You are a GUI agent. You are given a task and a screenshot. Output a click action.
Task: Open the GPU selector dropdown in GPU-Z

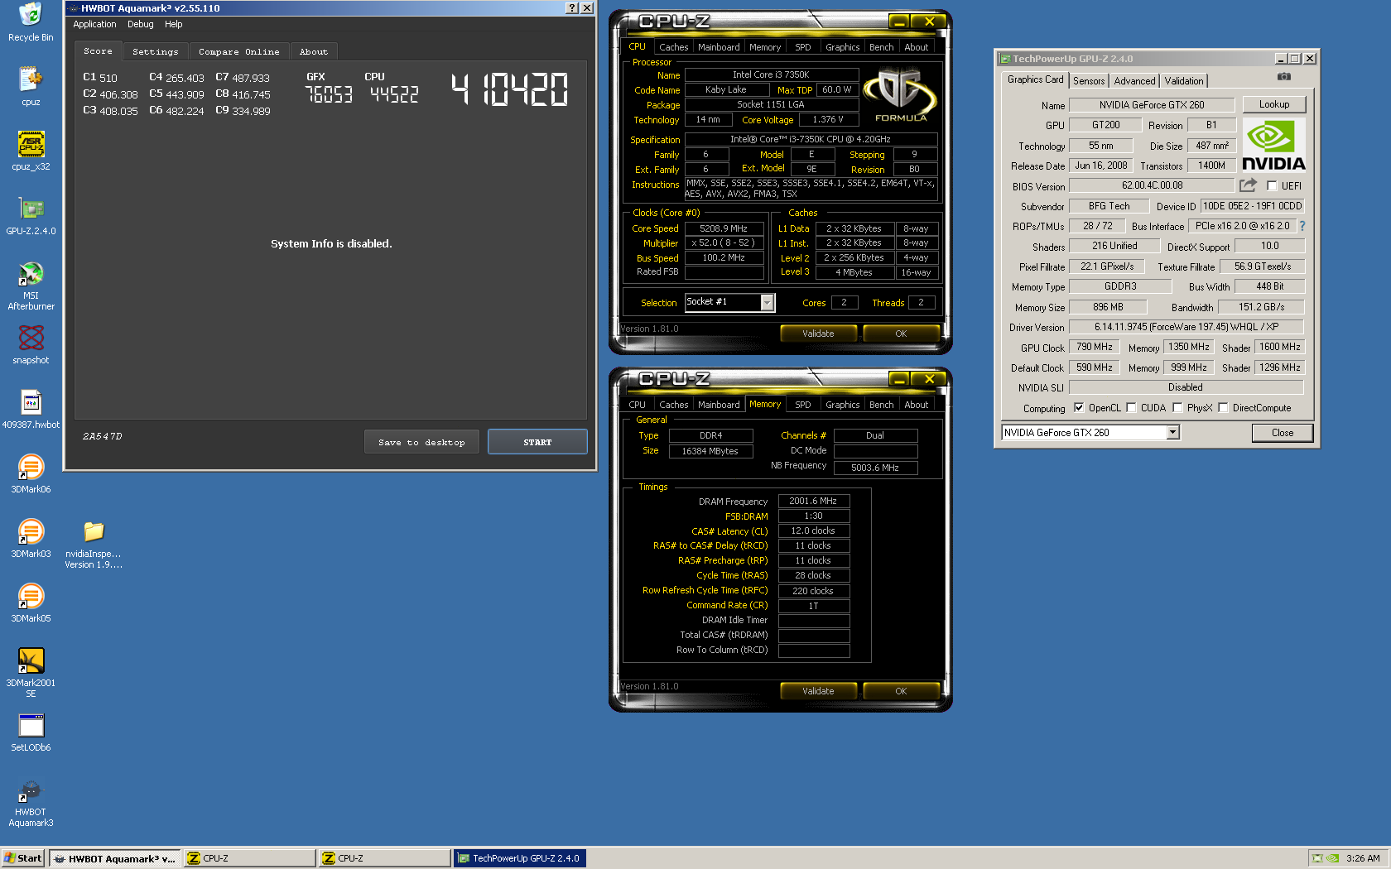(1172, 432)
